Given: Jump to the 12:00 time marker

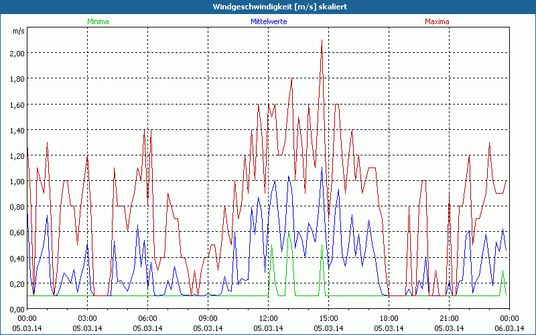Looking at the screenshot, I should pos(268,318).
